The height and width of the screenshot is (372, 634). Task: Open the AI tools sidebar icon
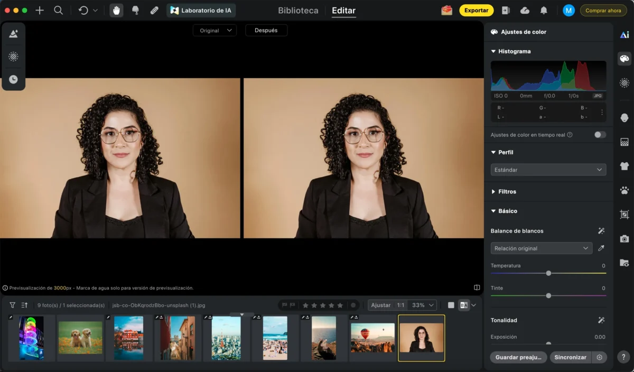point(624,35)
